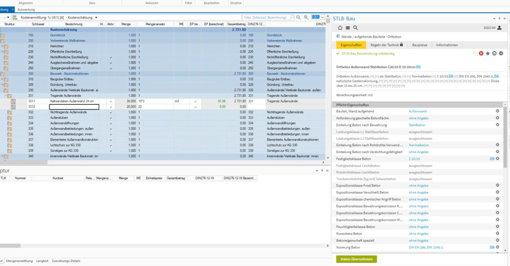Screen dimensions: 510x266
Task: Open the user profile icon beside 2023-04
Action: [x=499, y=28]
